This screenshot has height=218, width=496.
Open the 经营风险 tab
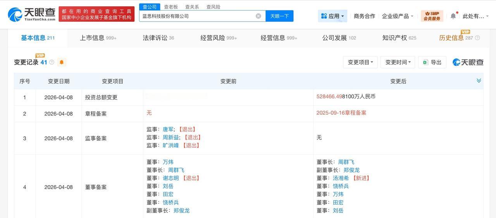point(219,38)
